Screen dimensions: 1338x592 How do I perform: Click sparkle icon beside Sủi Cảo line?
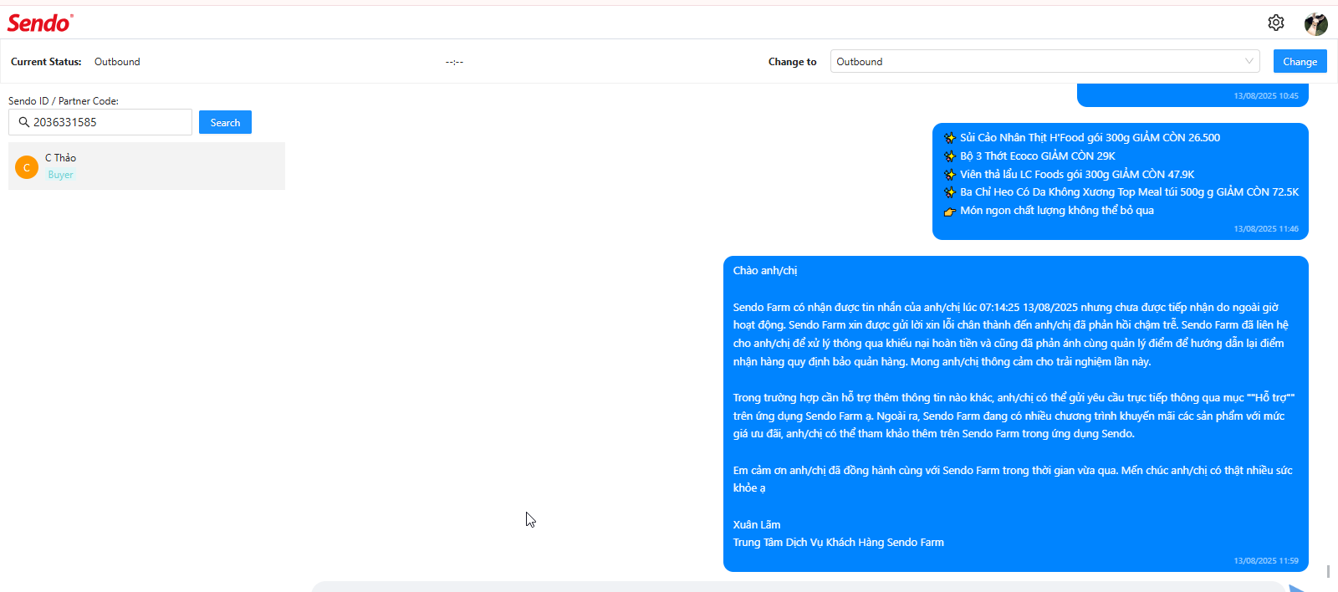coord(950,138)
